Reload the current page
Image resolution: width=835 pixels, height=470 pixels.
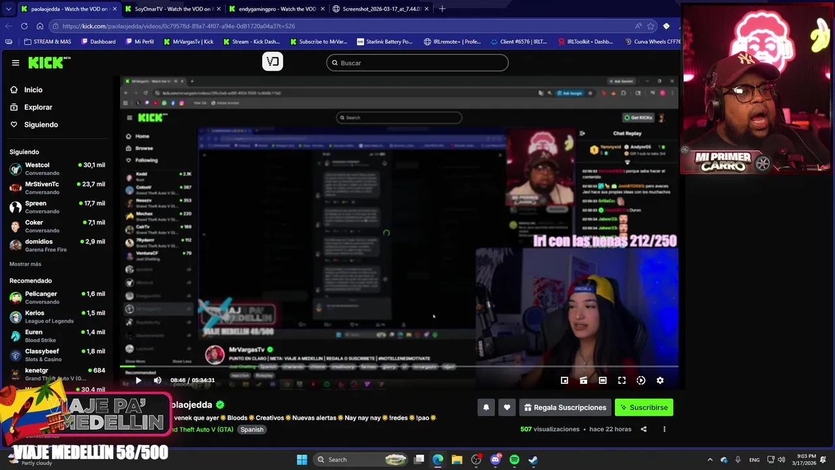pos(24,26)
